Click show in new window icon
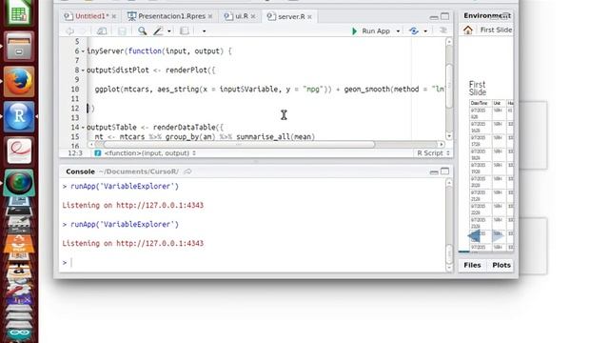Image resolution: width=609 pixels, height=343 pixels. point(102,30)
